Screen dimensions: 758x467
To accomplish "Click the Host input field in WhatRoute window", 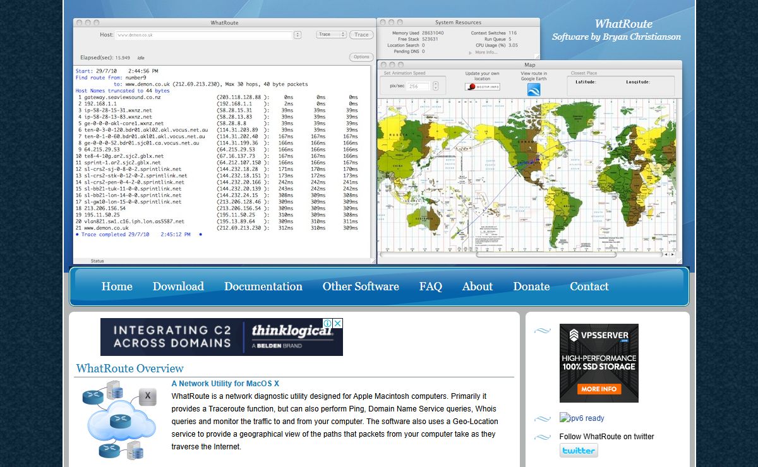I will click(204, 35).
